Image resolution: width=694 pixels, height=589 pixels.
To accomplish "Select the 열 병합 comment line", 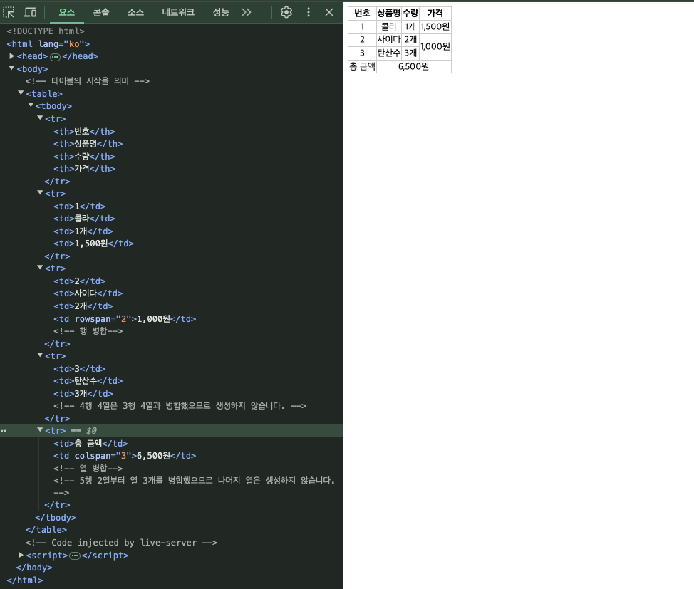I will pos(88,468).
